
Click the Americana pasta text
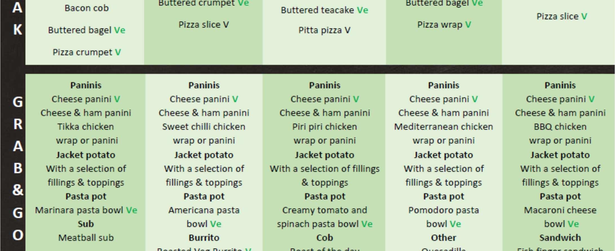[x=204, y=210]
